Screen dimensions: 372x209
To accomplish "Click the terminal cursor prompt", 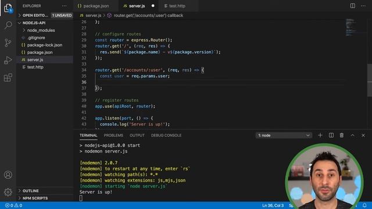I will click(x=81, y=198).
